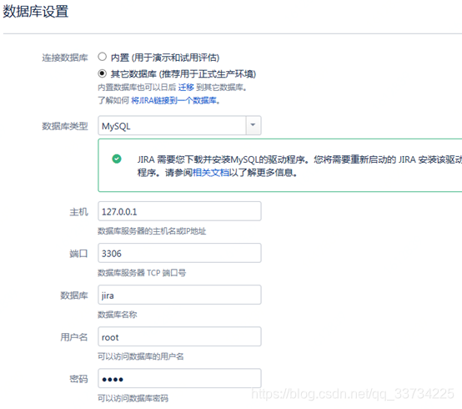This screenshot has height=409, width=462.
Task: Click the 数据库服务器 TCP 端口号 hint text
Action: point(142,273)
